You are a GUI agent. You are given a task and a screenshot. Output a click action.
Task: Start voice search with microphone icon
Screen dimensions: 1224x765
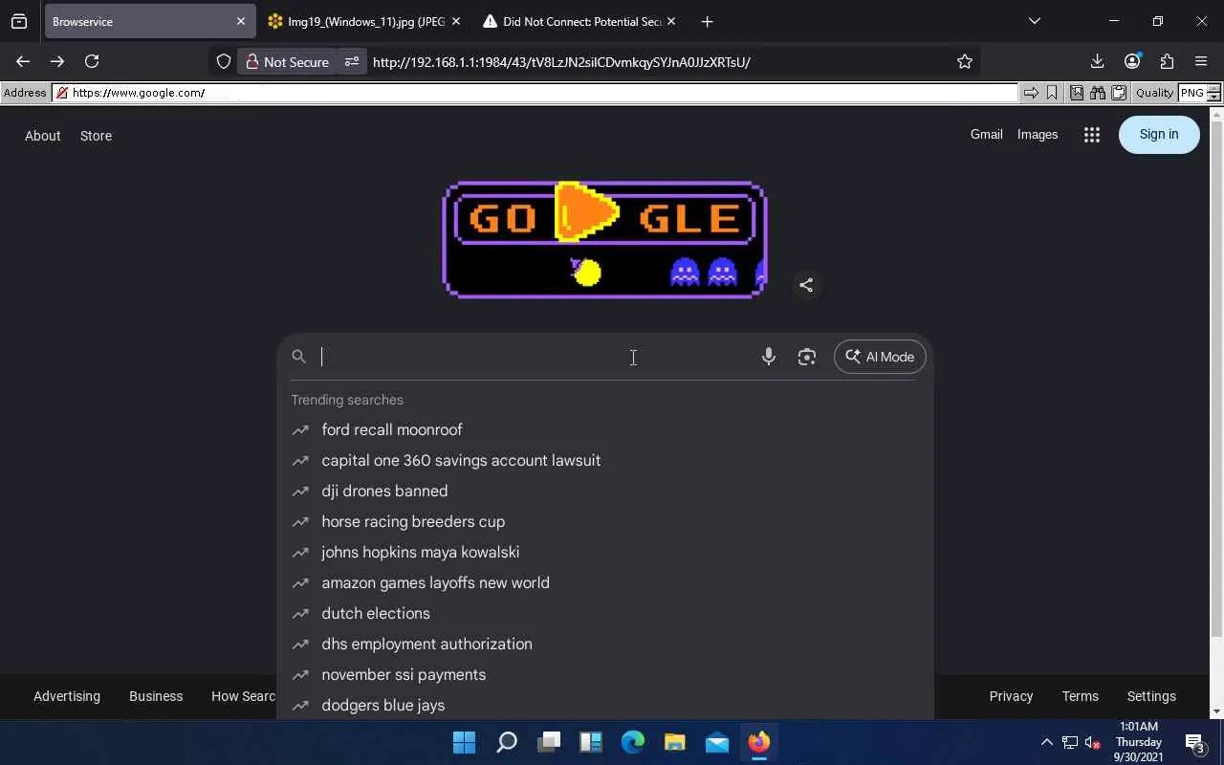point(768,357)
